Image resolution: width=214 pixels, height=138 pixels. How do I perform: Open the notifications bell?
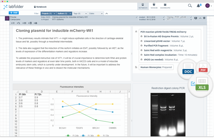(199, 6)
